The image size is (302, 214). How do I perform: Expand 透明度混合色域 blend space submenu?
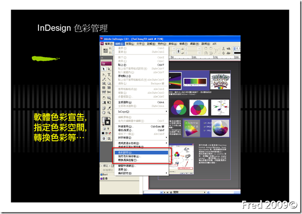141,143
